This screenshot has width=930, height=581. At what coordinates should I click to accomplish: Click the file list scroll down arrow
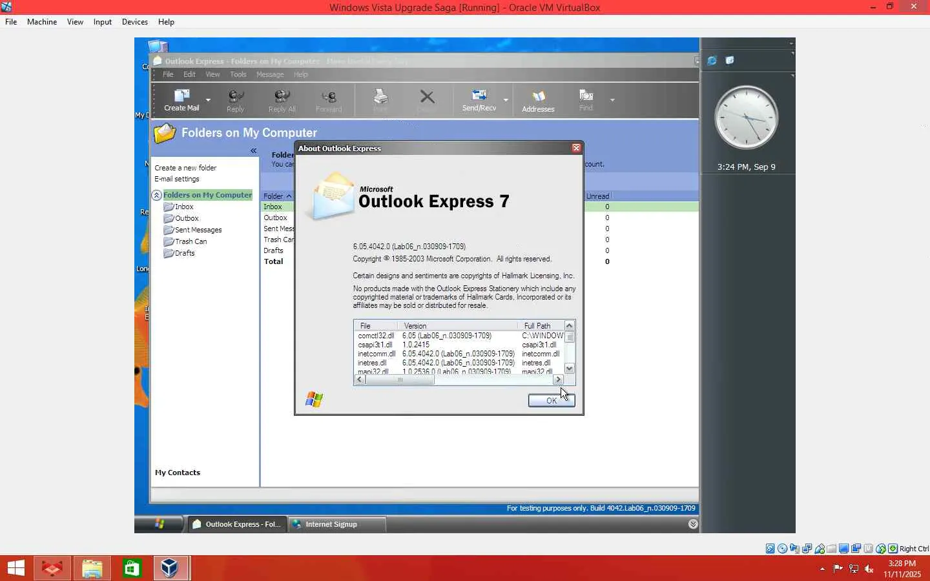point(570,369)
